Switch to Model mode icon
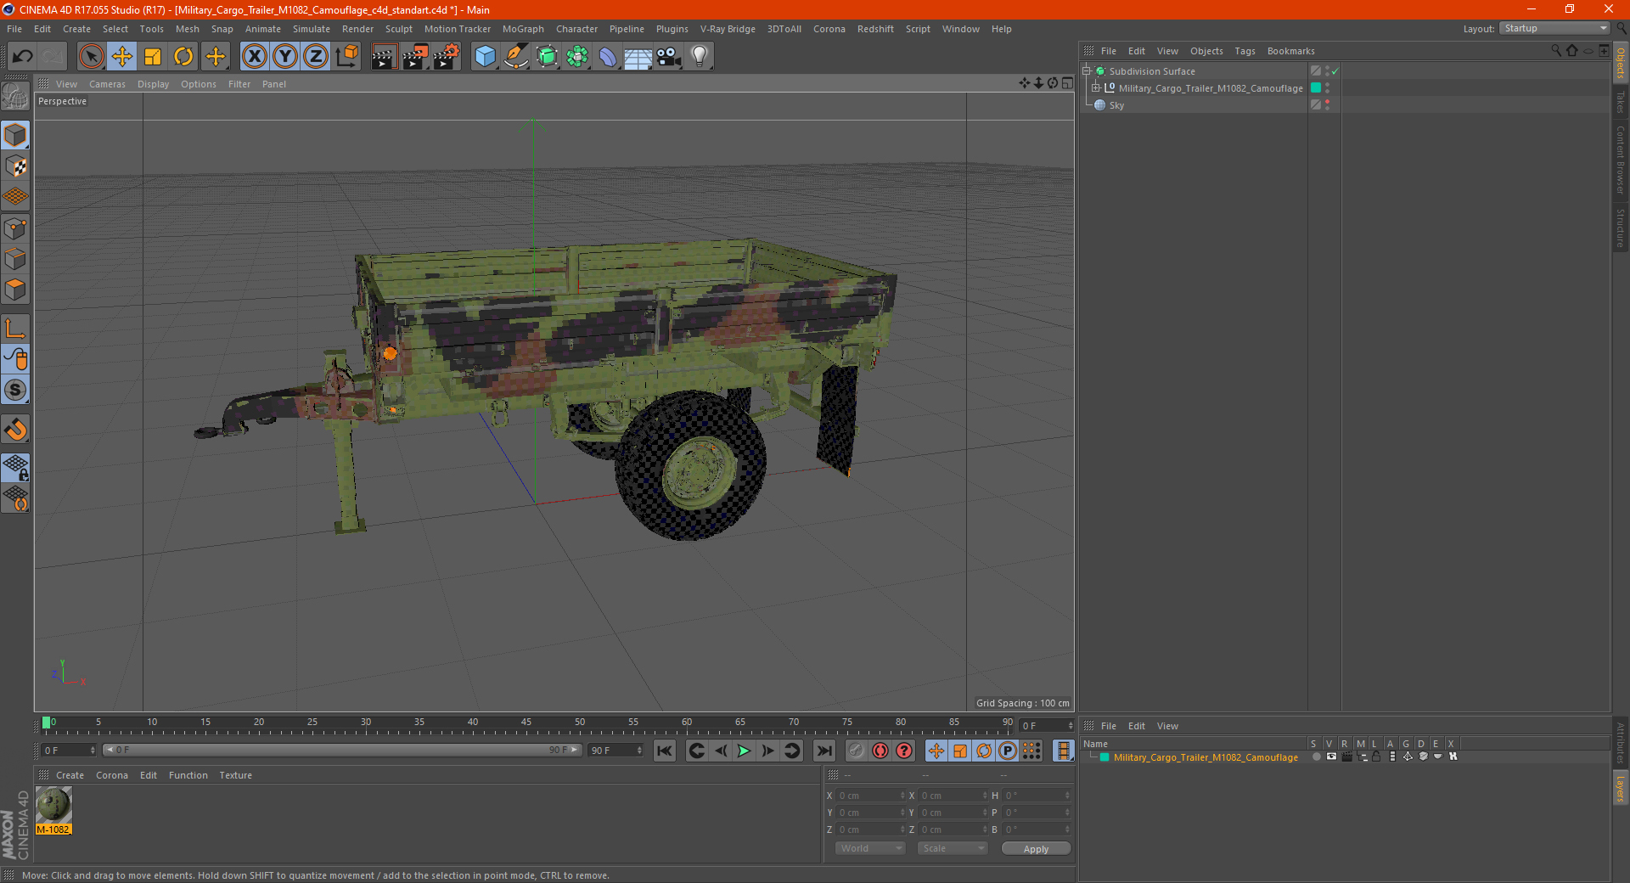The image size is (1630, 883). pyautogui.click(x=15, y=135)
